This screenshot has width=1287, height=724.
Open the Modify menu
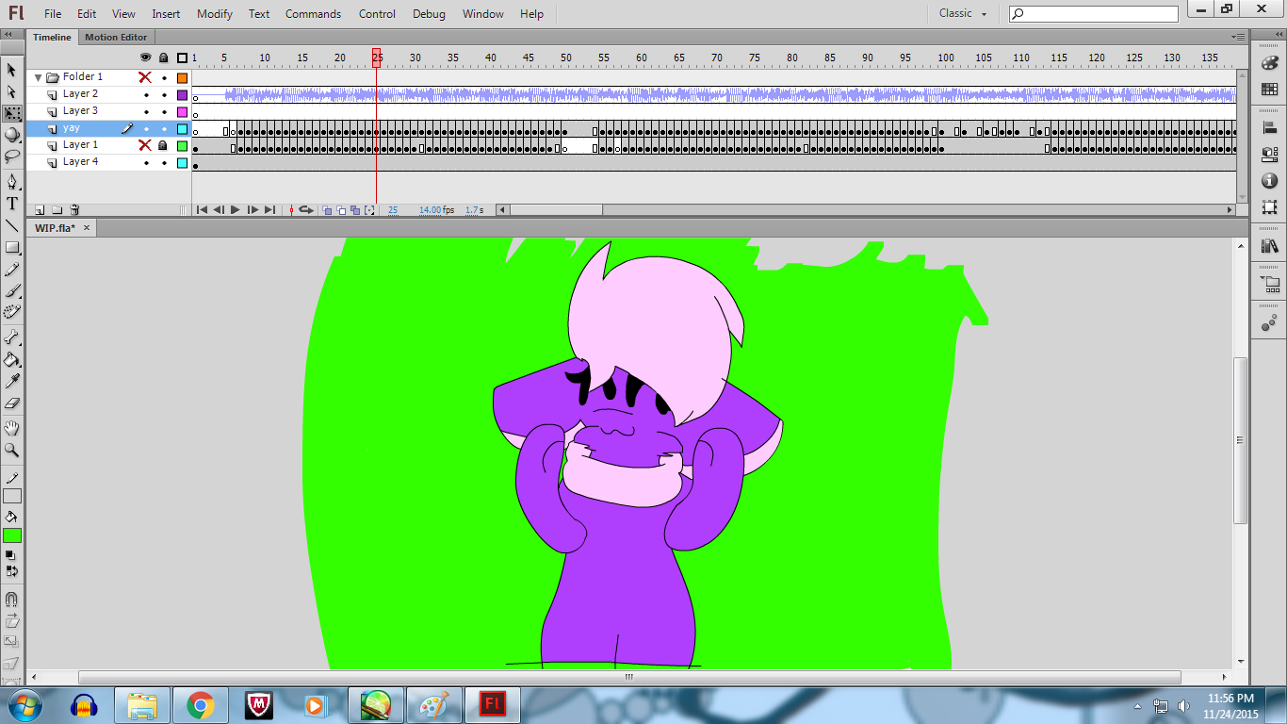(215, 14)
